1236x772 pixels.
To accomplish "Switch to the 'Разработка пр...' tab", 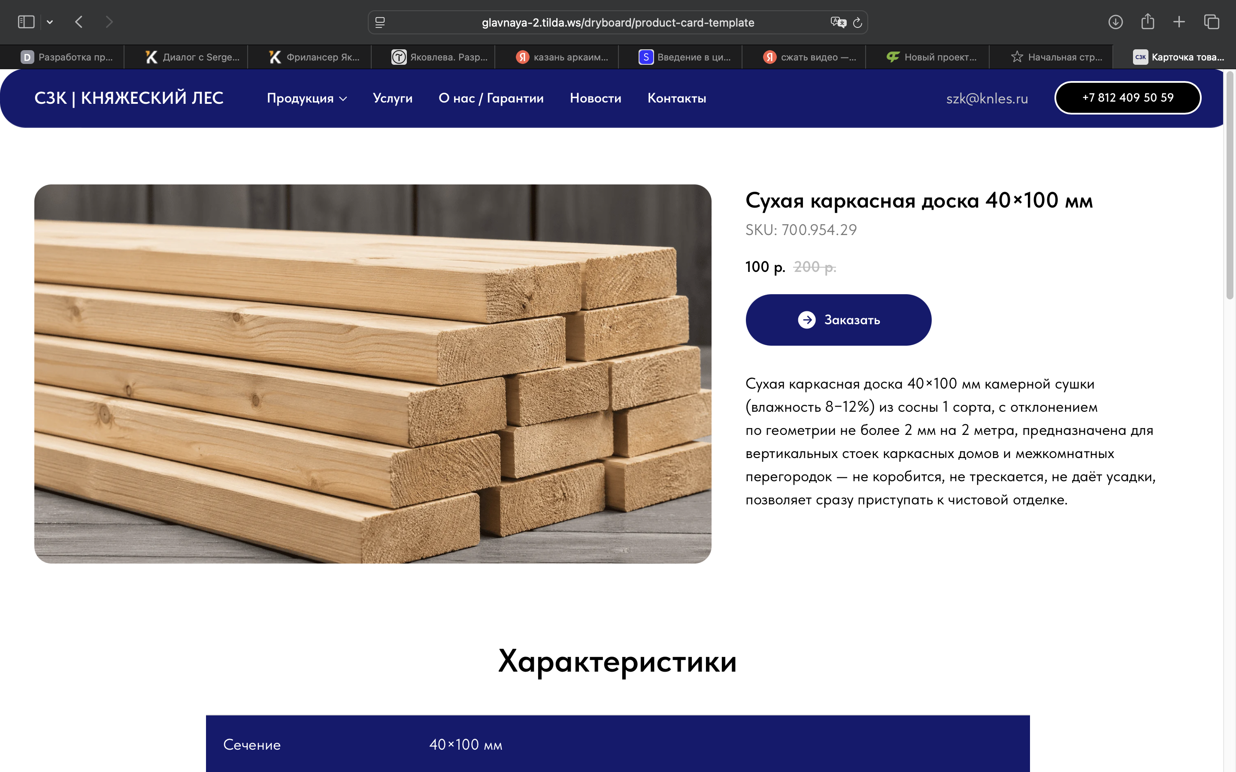I will click(62, 57).
